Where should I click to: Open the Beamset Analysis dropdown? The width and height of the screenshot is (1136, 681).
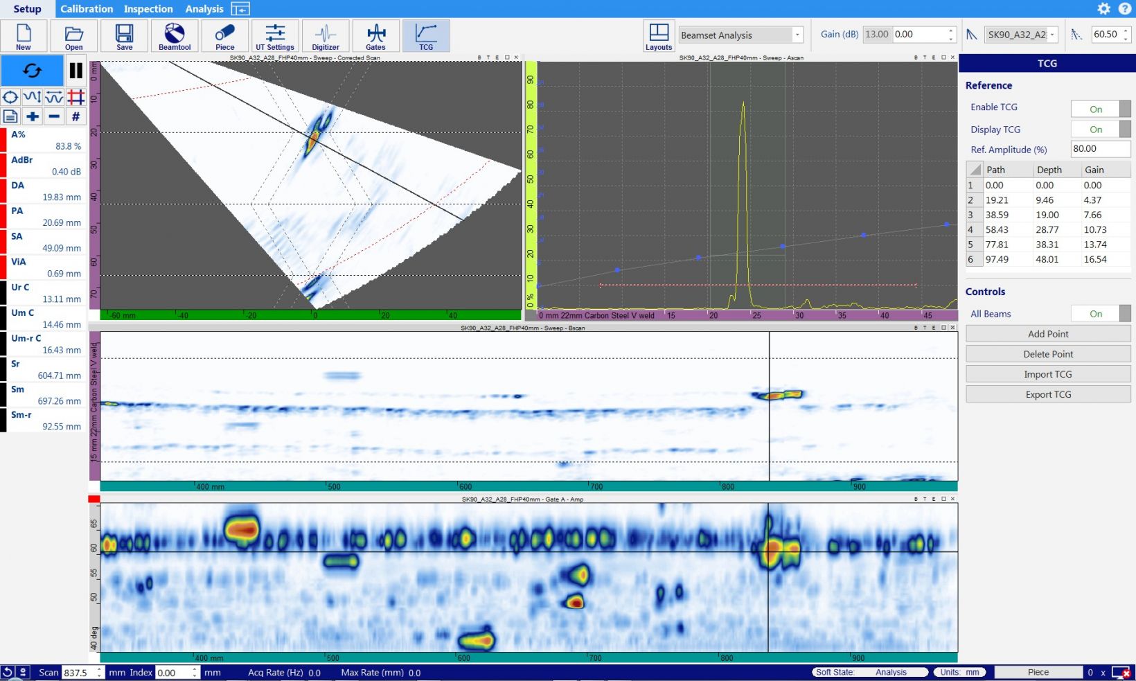coord(797,34)
